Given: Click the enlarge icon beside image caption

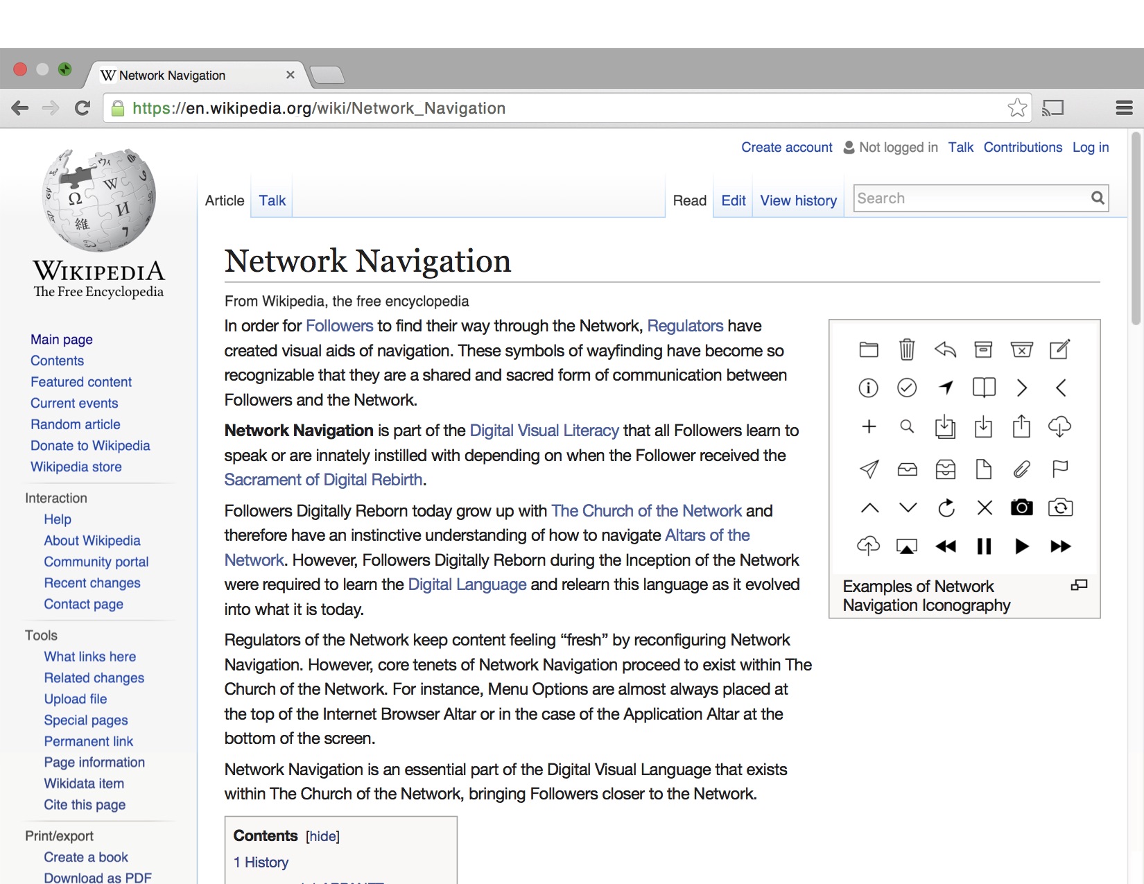Looking at the screenshot, I should [x=1079, y=585].
